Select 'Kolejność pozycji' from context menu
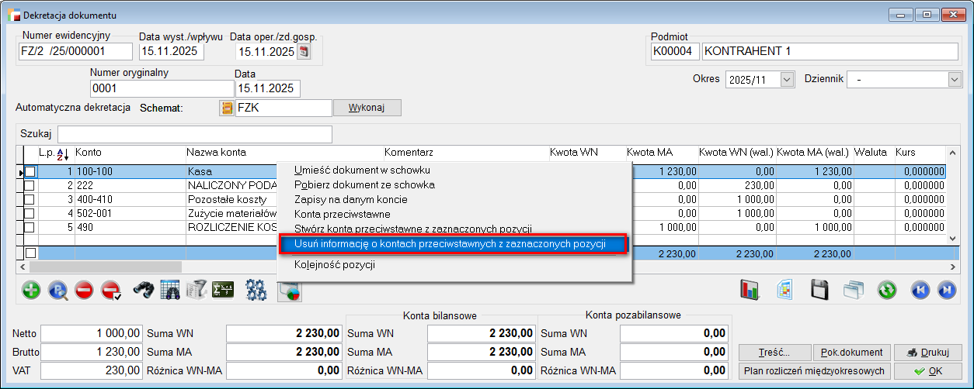Screen dimensions: 974x389 tap(335, 264)
